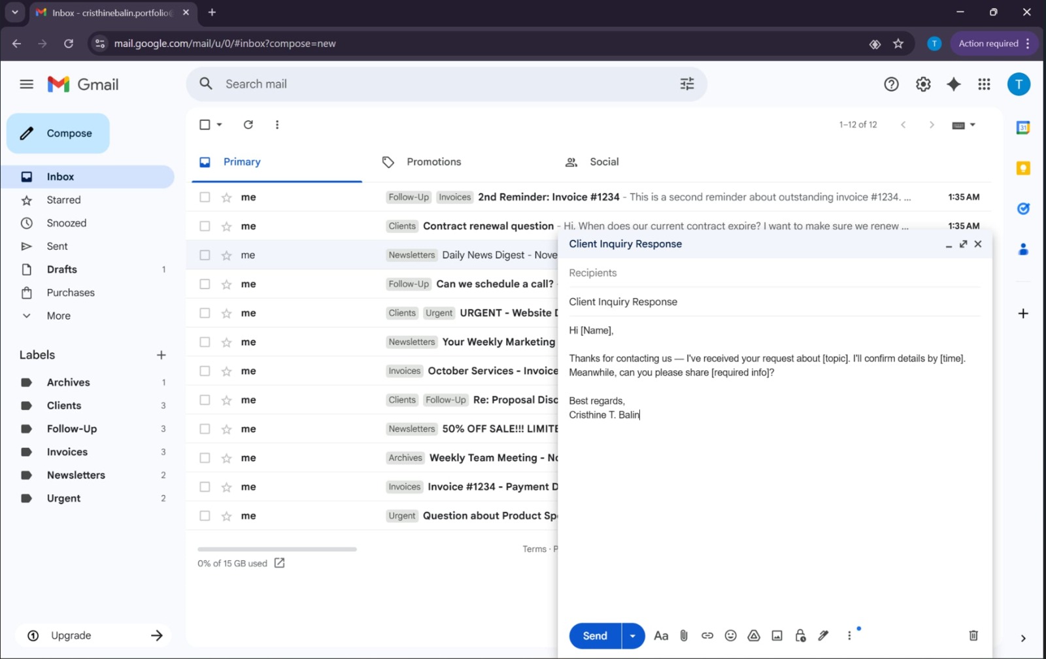Open Google Calendar side panel
The height and width of the screenshot is (659, 1046).
click(x=1023, y=127)
